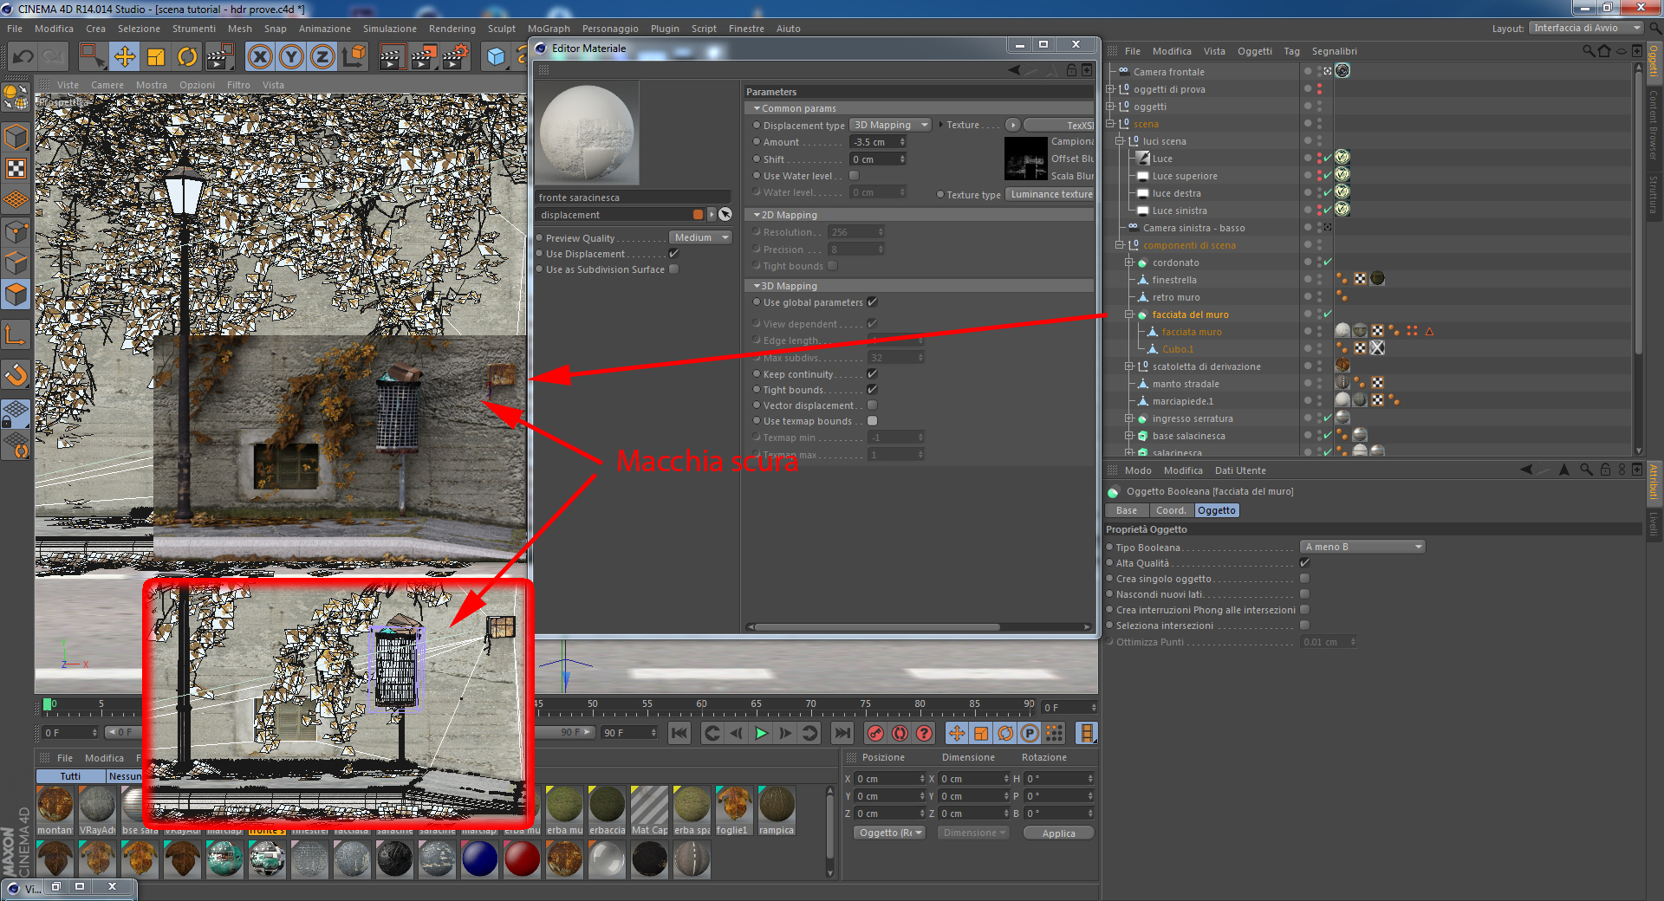Click the Undo arrow in the top toolbar

click(x=23, y=57)
